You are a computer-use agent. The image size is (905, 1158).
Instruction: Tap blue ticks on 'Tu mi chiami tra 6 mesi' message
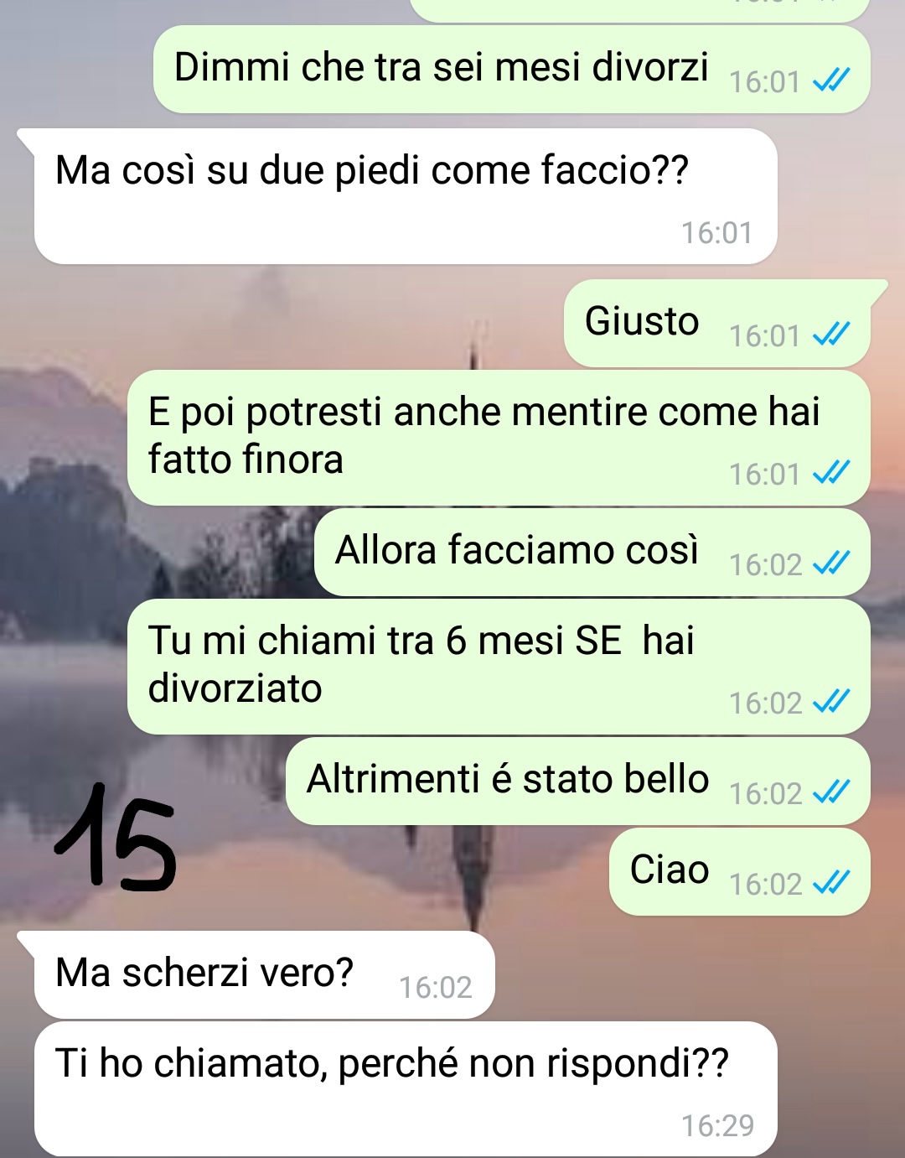[831, 702]
